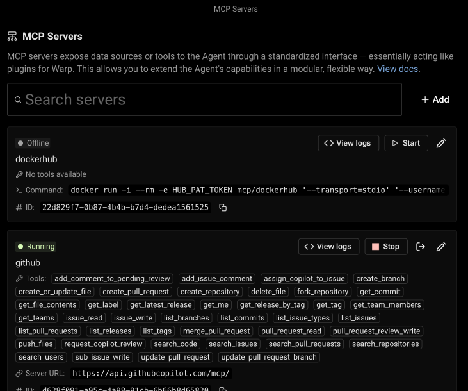Screen dimensions: 468x391
Task: Click the logout icon on github server
Action: (x=420, y=247)
